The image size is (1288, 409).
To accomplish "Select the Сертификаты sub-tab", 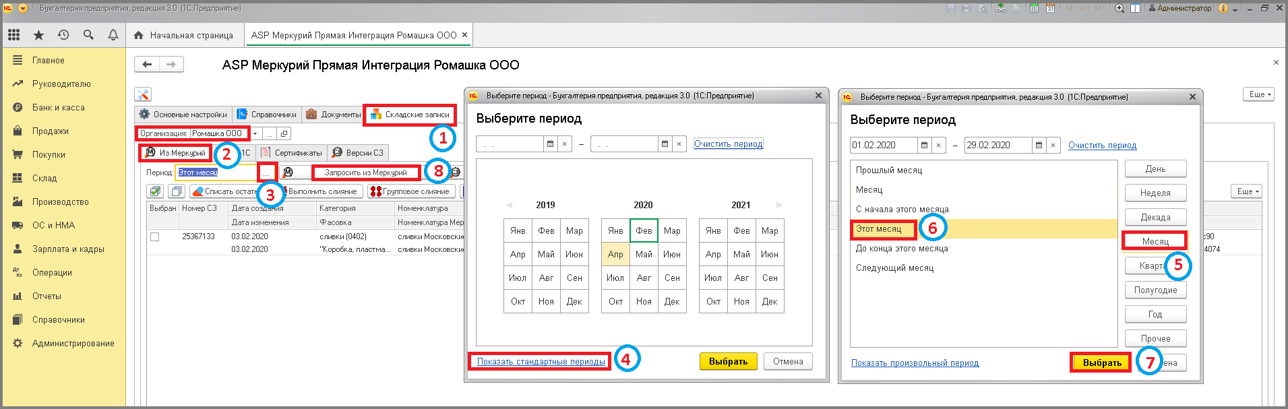I will click(x=292, y=153).
